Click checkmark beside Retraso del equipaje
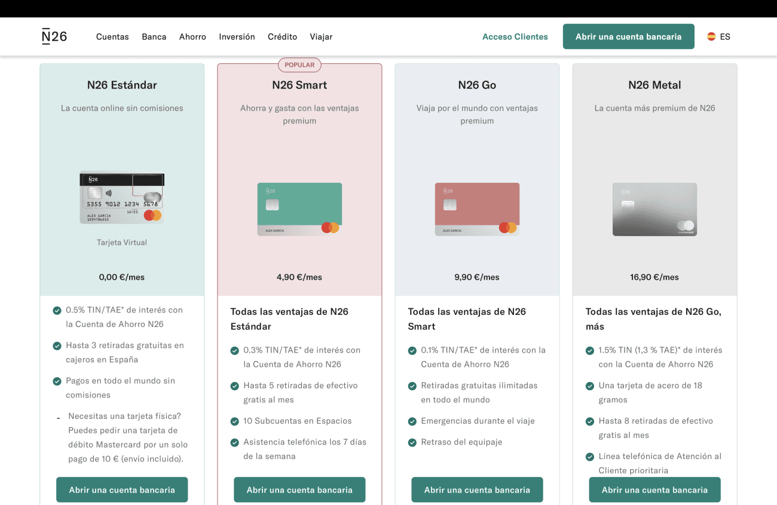 (412, 442)
